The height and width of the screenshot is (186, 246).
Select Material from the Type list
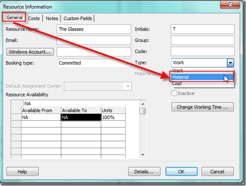click(x=197, y=77)
